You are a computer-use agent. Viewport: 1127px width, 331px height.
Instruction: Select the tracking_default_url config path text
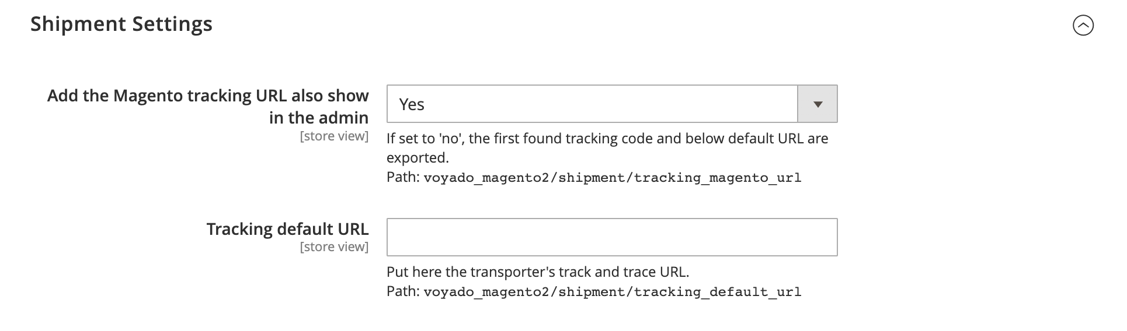[612, 292]
